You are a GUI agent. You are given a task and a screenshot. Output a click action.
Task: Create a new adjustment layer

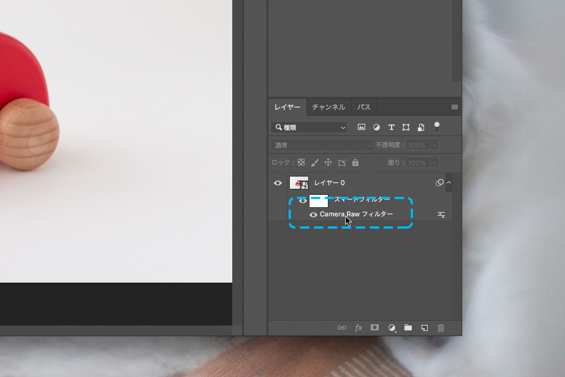(x=392, y=328)
